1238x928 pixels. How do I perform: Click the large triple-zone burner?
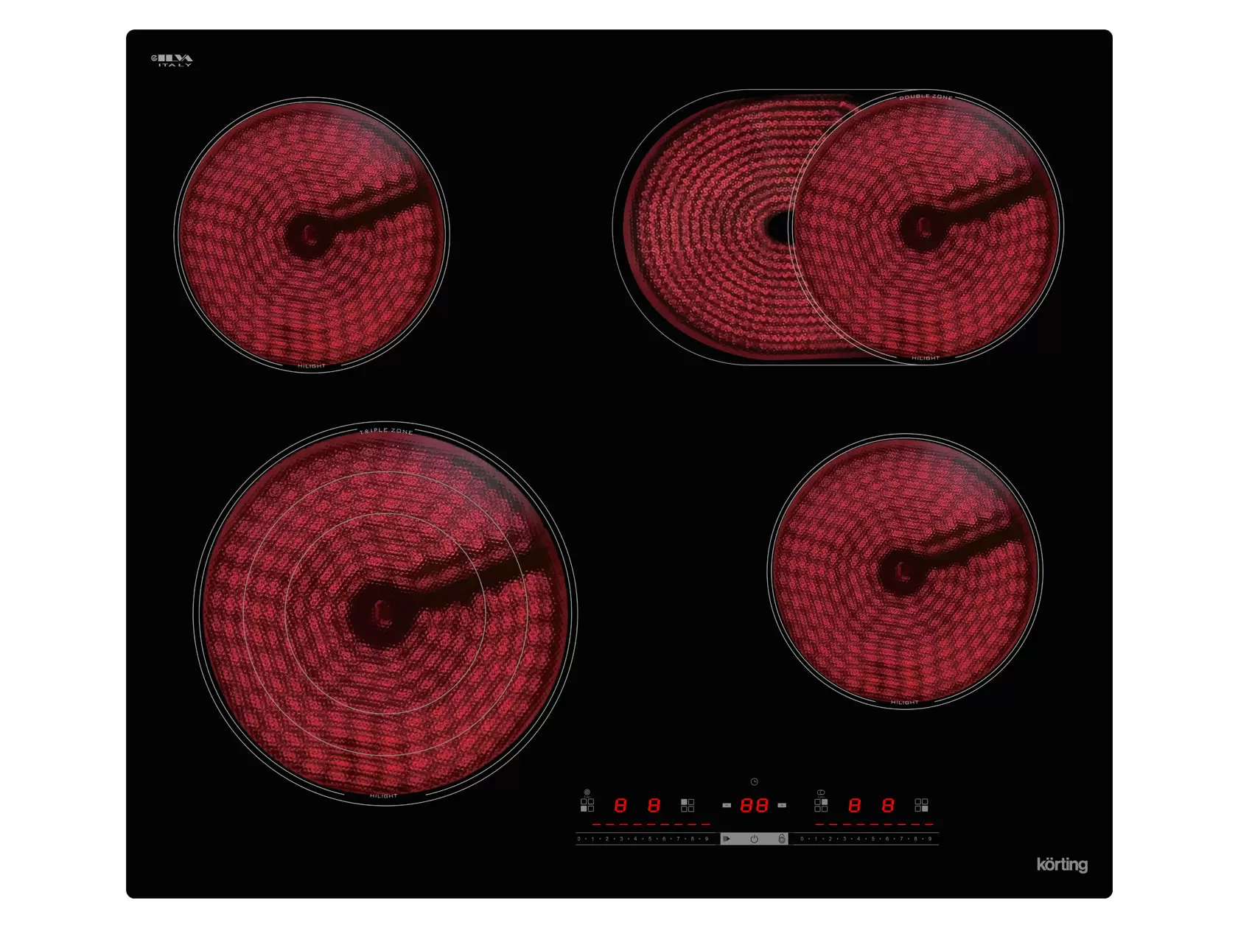click(385, 614)
